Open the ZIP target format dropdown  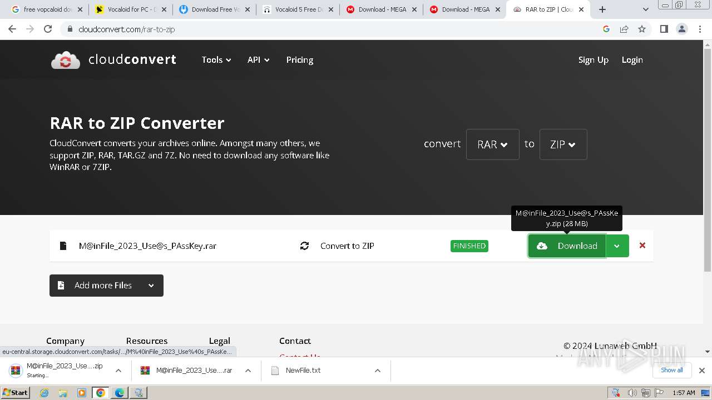[x=563, y=144]
